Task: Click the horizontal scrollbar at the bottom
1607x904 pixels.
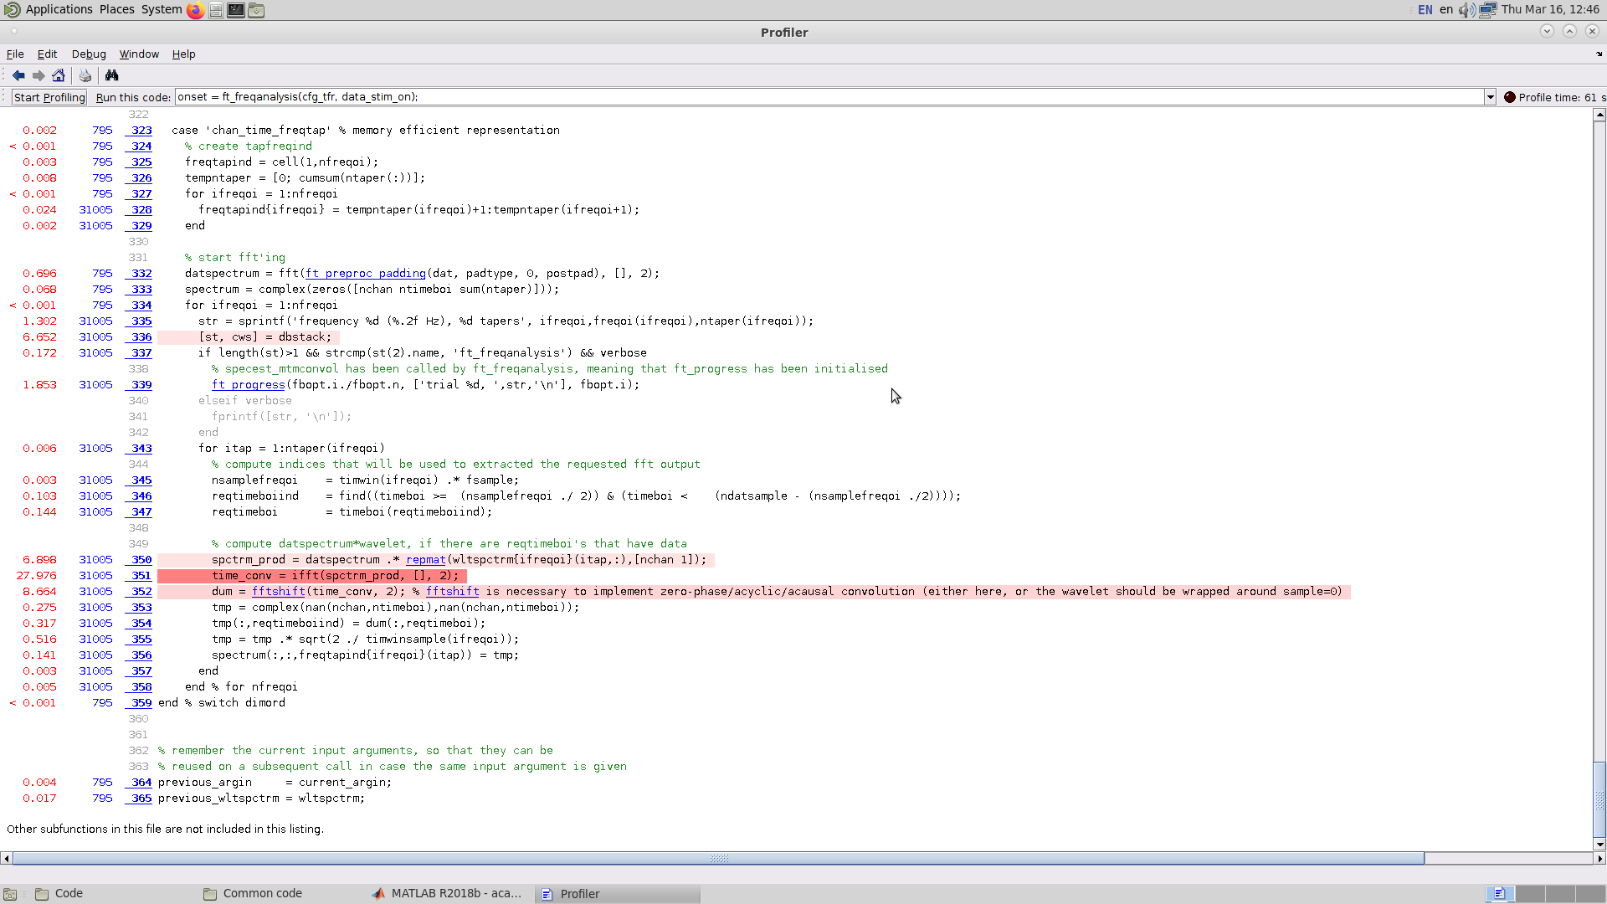Action: pos(720,858)
